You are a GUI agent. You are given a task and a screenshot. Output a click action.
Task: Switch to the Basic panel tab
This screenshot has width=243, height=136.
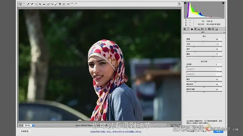click(x=185, y=29)
